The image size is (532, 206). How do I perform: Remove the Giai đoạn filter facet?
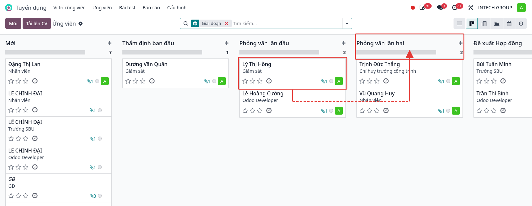click(x=226, y=24)
